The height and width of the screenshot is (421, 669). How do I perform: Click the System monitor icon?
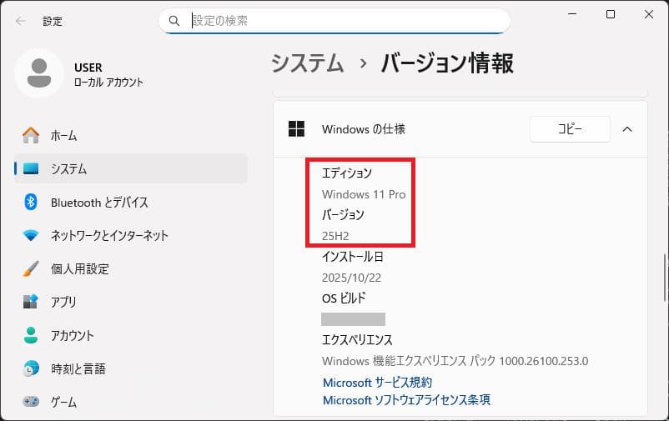(31, 168)
